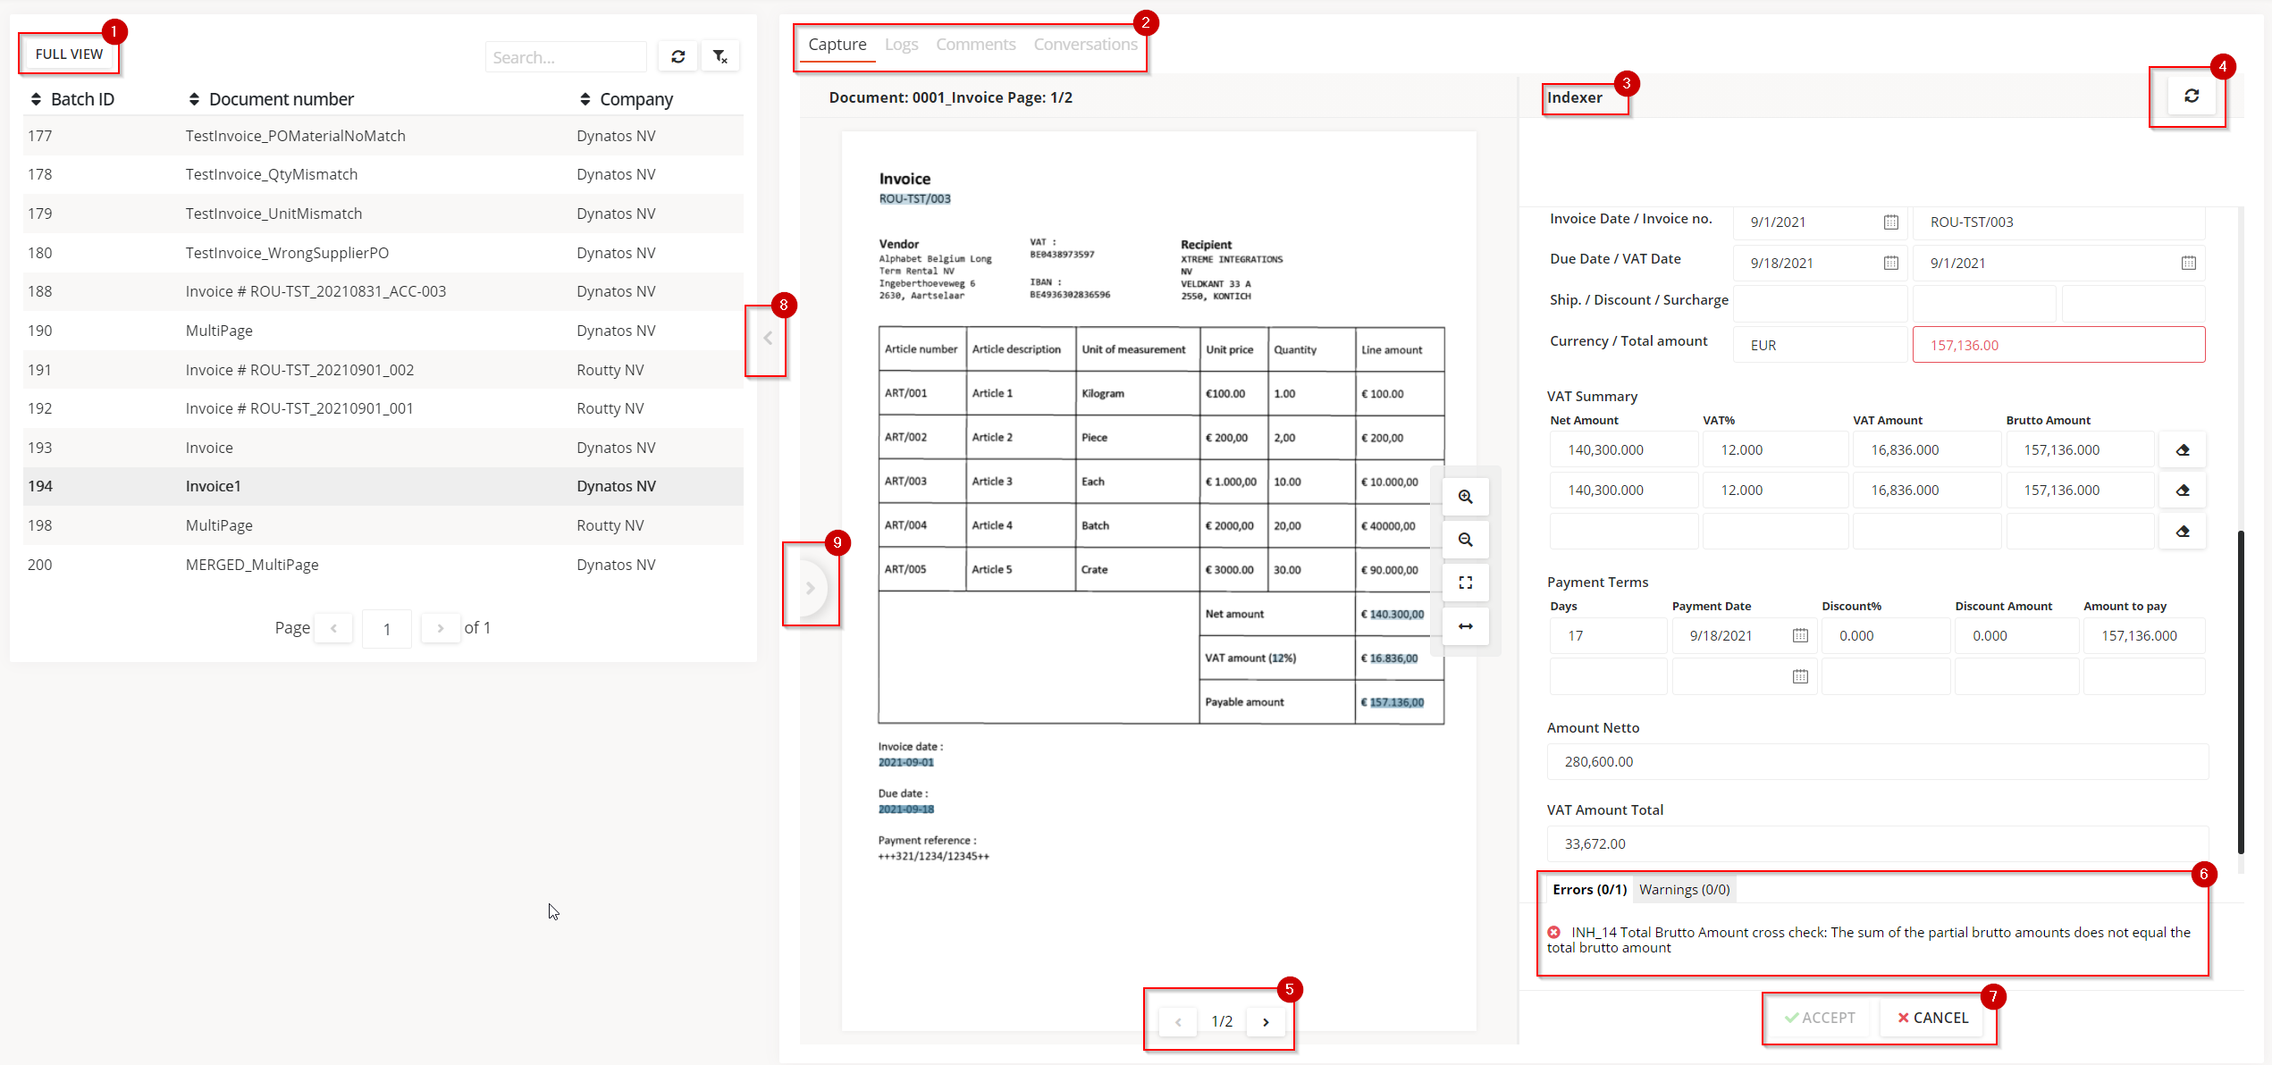2272x1065 pixels.
Task: Open the Payment Date calendar picker
Action: 1800,635
